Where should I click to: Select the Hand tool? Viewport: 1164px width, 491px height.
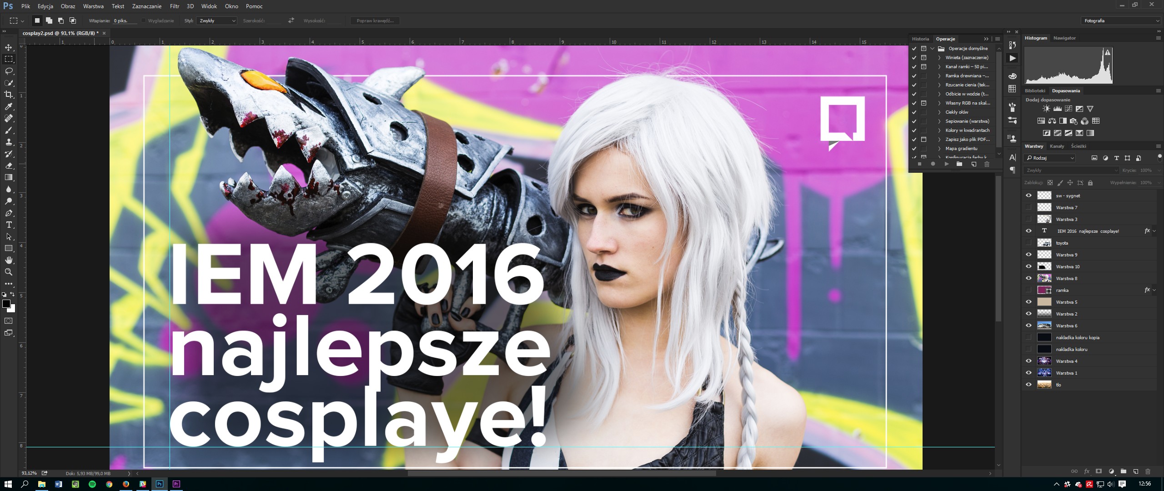(x=9, y=260)
